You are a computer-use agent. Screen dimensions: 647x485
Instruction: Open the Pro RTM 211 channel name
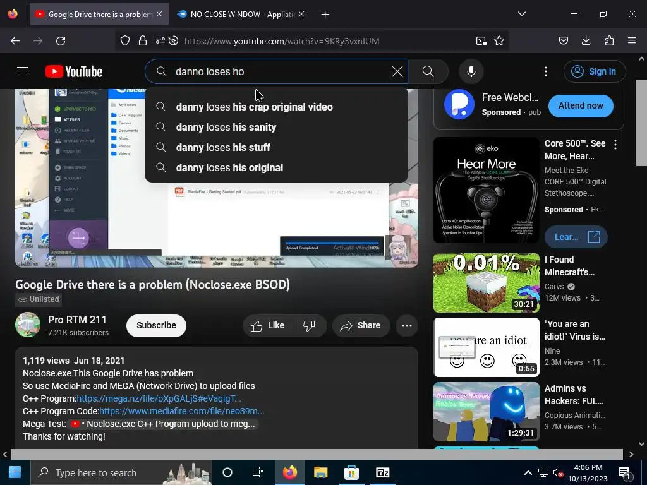pos(77,320)
